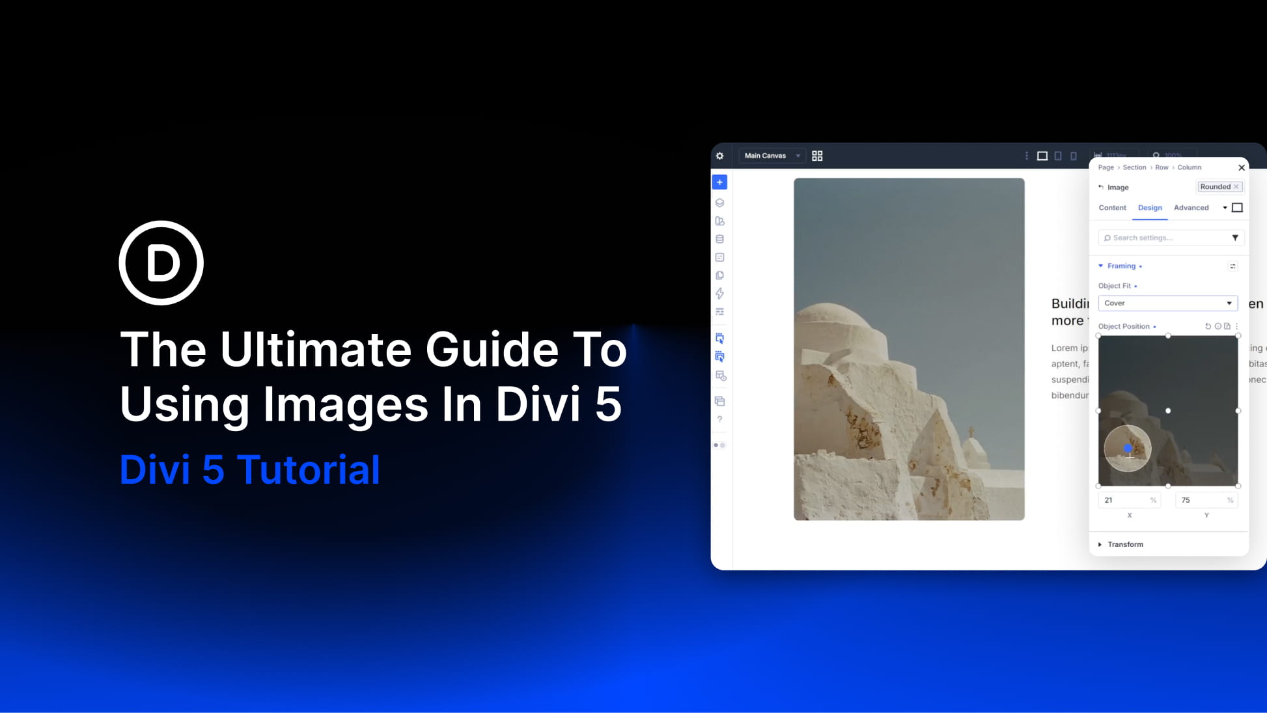Open the Layers panel icon

pos(719,203)
